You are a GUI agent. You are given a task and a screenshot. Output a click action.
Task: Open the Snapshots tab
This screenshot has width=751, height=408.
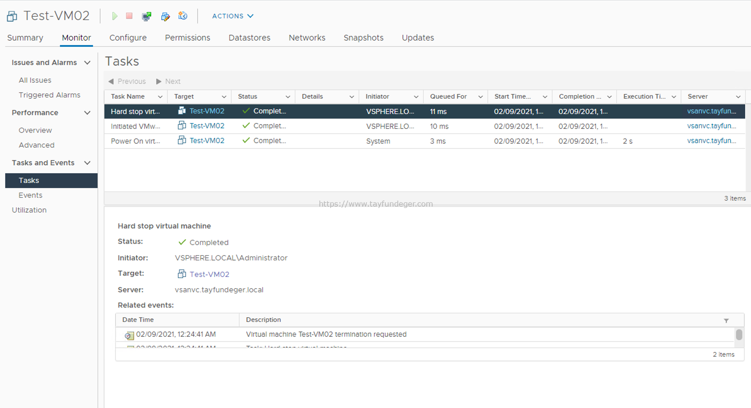[x=363, y=38]
